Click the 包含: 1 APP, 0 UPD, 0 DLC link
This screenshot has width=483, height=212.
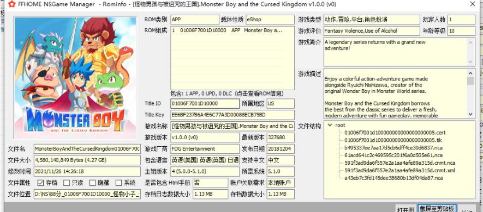point(227,93)
